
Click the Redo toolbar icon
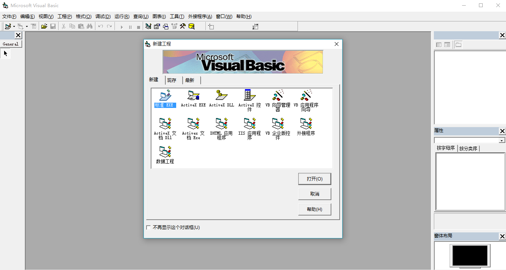tap(109, 26)
